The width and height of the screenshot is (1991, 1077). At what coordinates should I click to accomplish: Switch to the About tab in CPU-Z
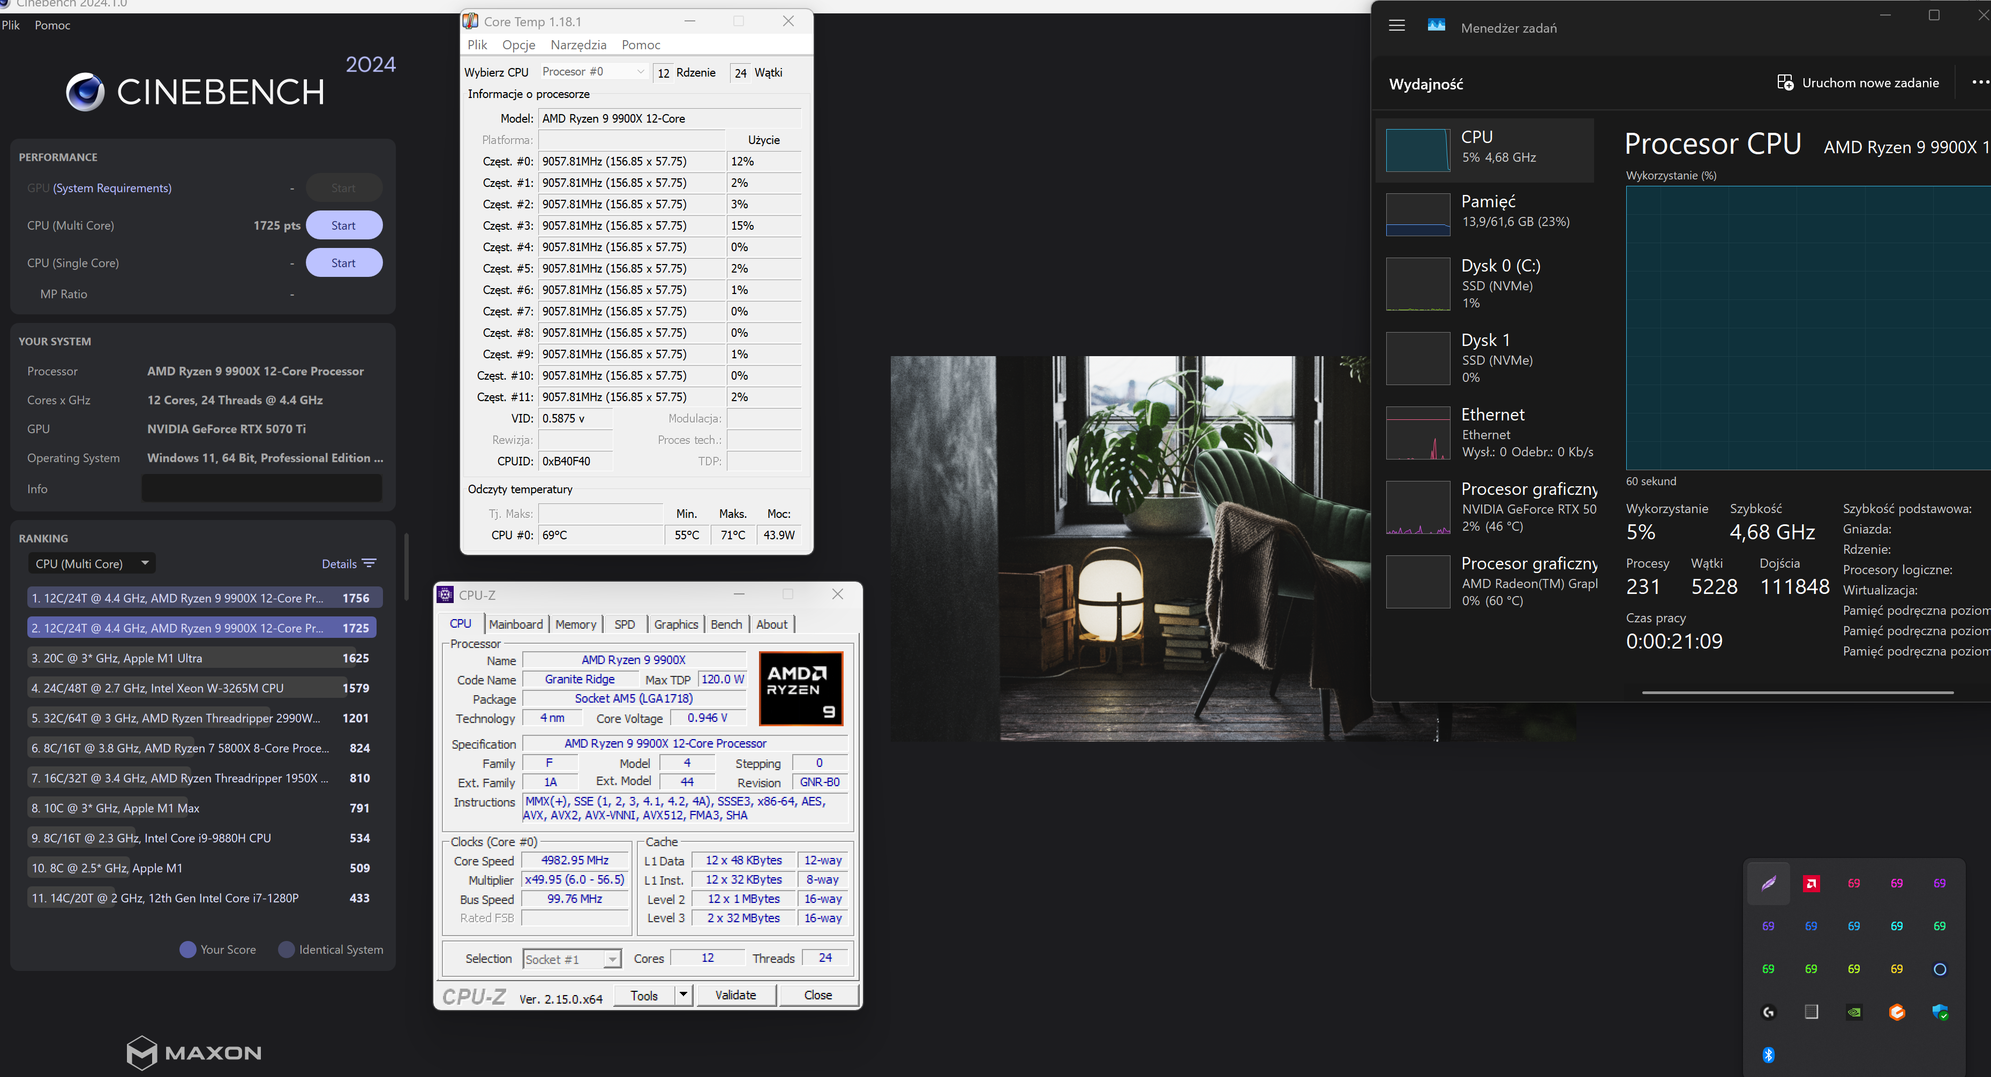coord(771,623)
